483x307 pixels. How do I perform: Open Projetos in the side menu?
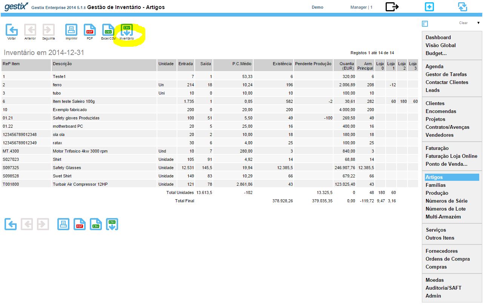click(x=435, y=119)
